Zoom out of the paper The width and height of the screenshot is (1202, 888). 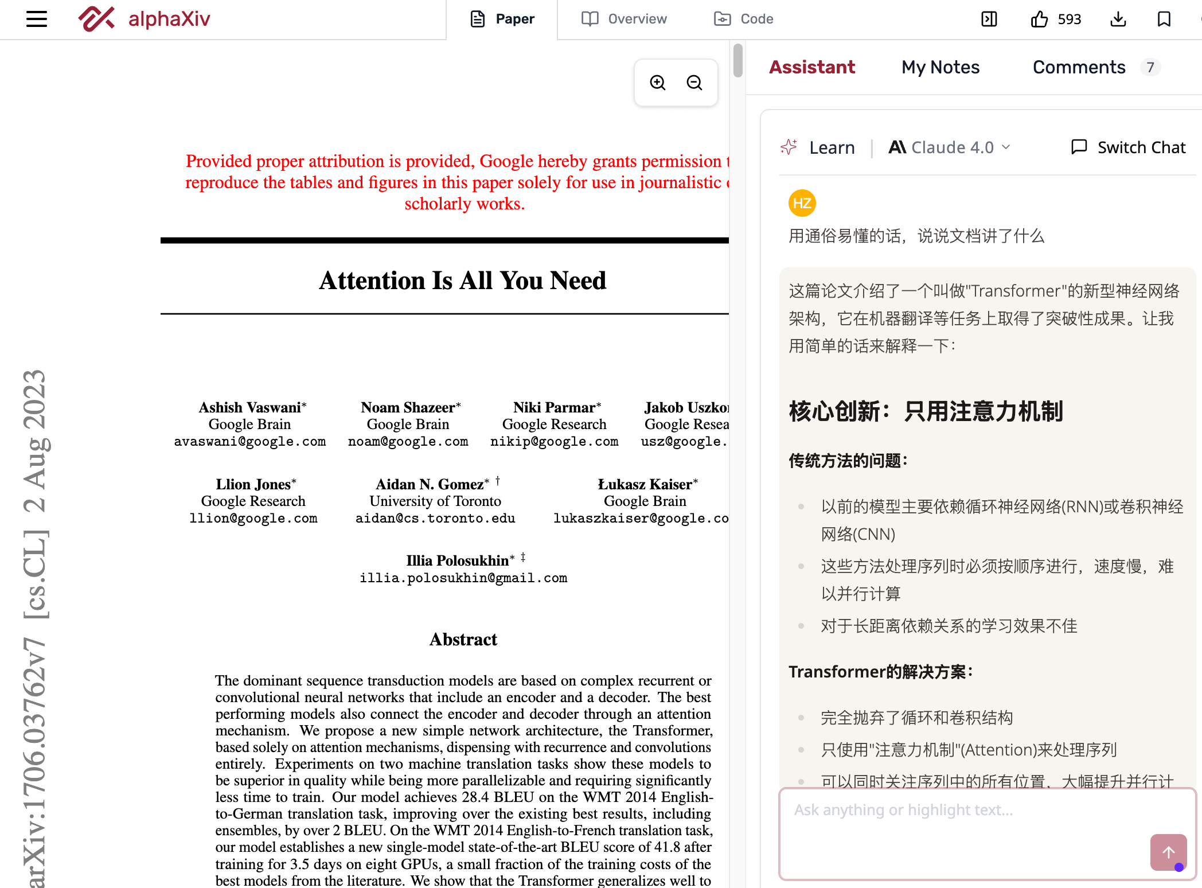694,83
